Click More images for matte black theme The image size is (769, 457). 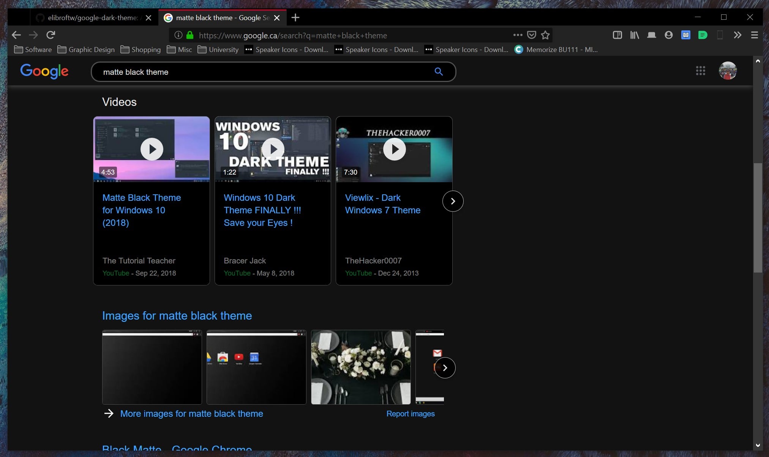(x=192, y=414)
